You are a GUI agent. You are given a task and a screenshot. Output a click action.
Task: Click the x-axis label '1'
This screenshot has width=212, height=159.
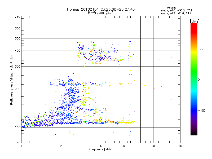21,146
